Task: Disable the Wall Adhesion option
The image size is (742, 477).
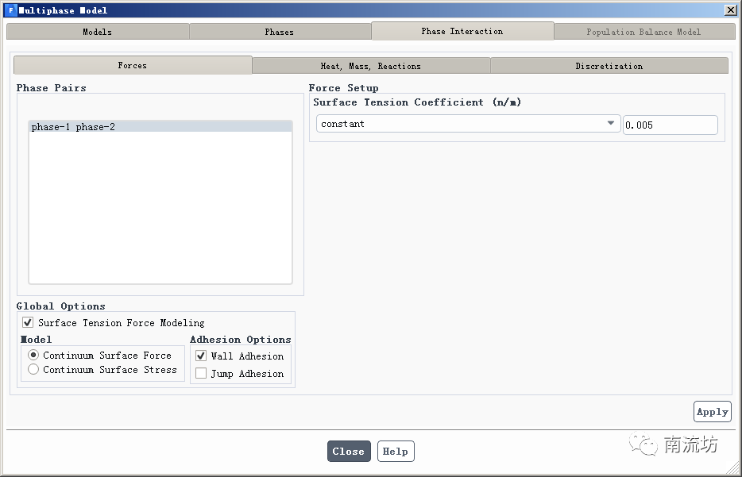Action: tap(201, 356)
